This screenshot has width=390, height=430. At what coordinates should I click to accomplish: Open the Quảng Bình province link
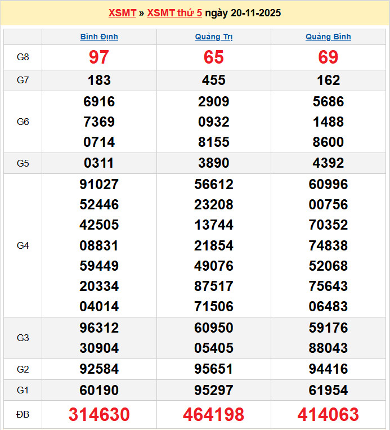[x=328, y=37]
